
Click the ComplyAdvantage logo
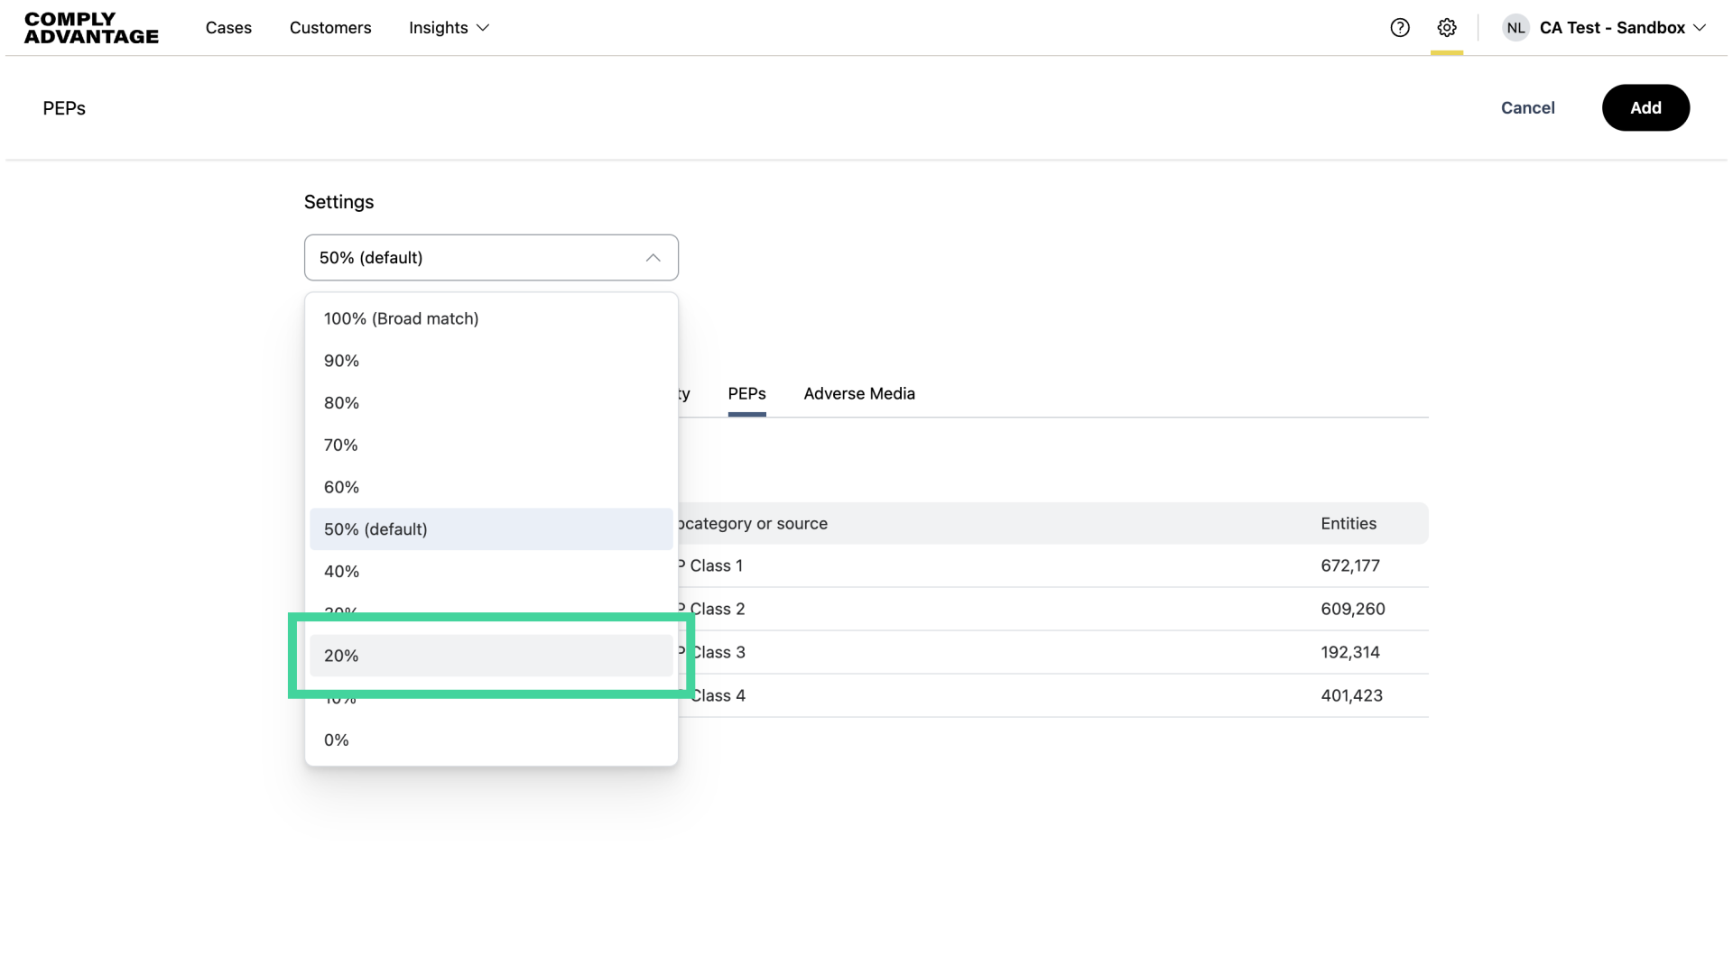[91, 28]
